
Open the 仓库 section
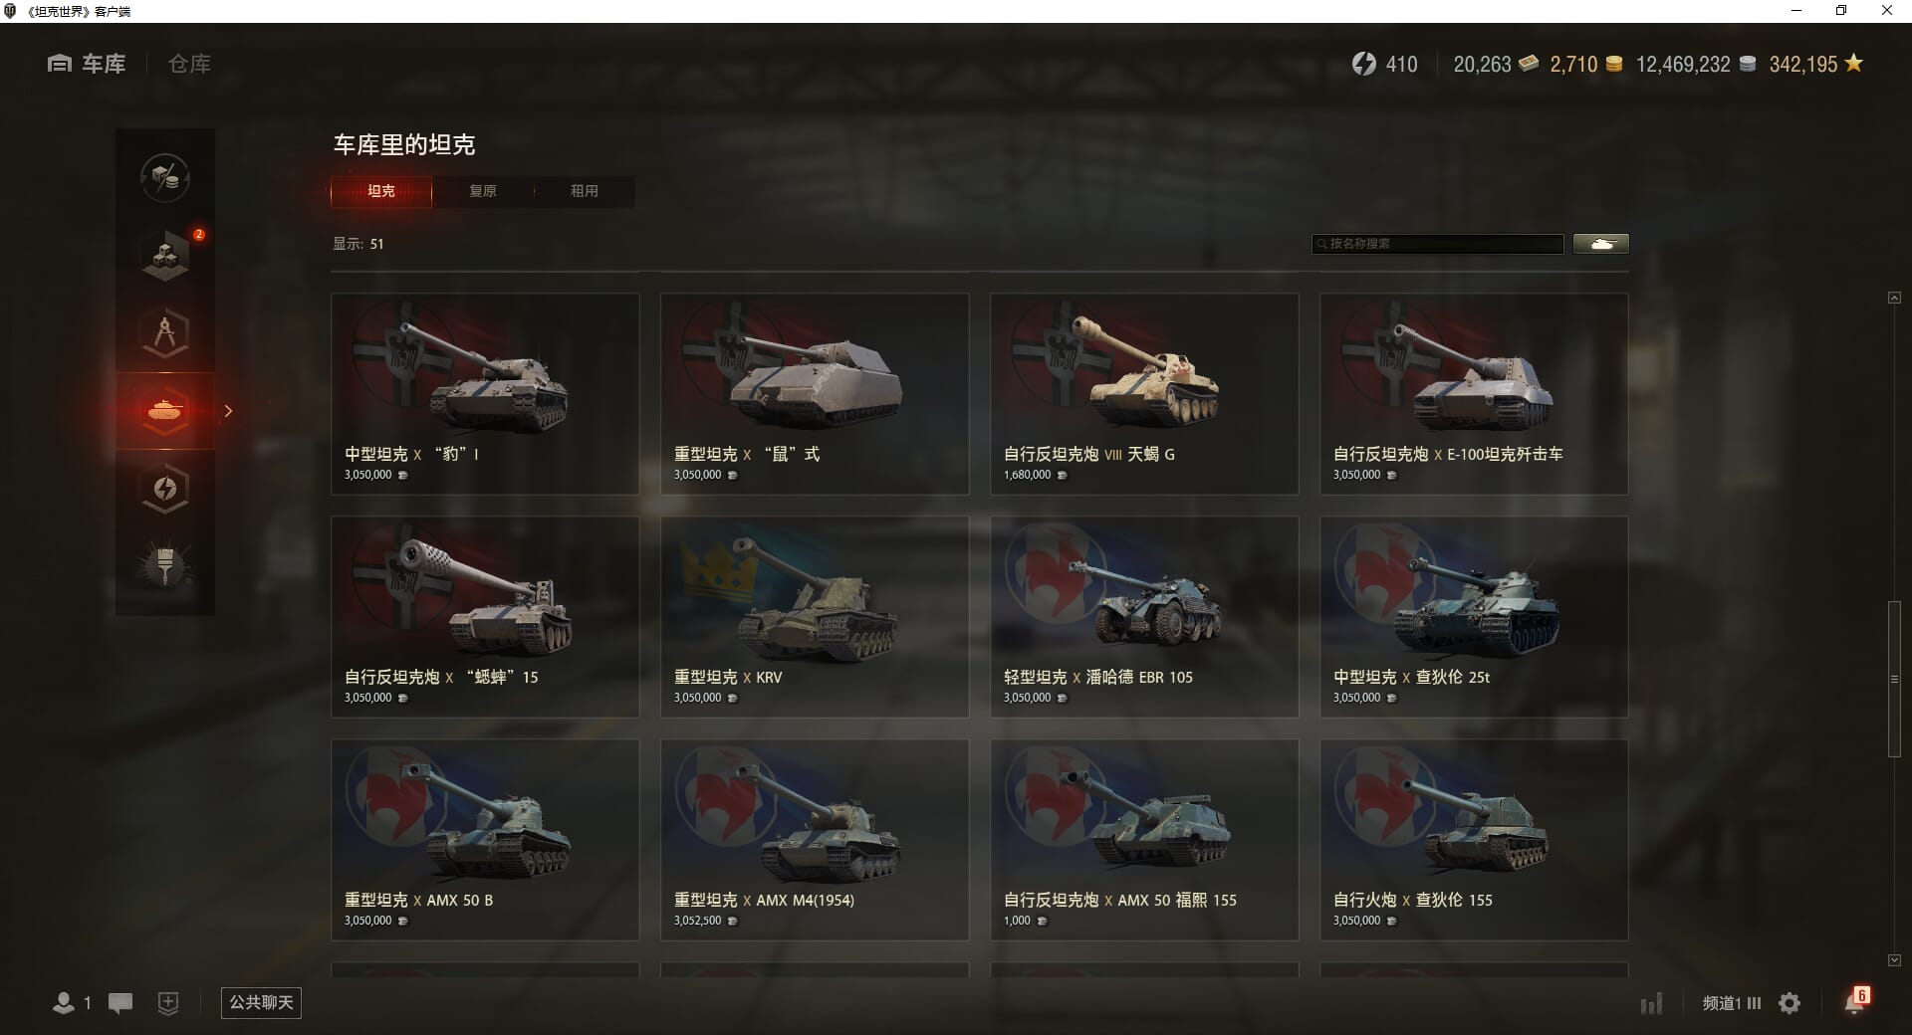click(x=189, y=64)
